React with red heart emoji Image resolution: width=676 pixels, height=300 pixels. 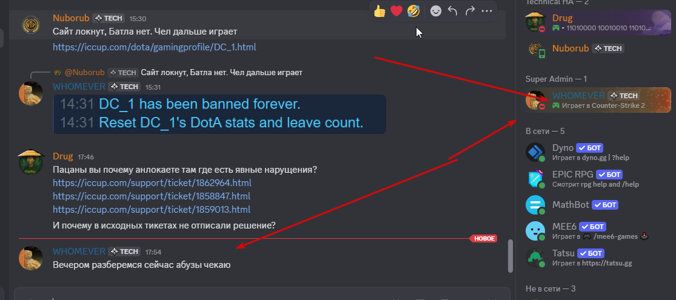tap(396, 11)
